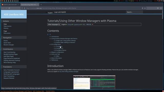This screenshot has width=164, height=92.
Task: Click the browser forward arrow
Action: pos(6,8)
